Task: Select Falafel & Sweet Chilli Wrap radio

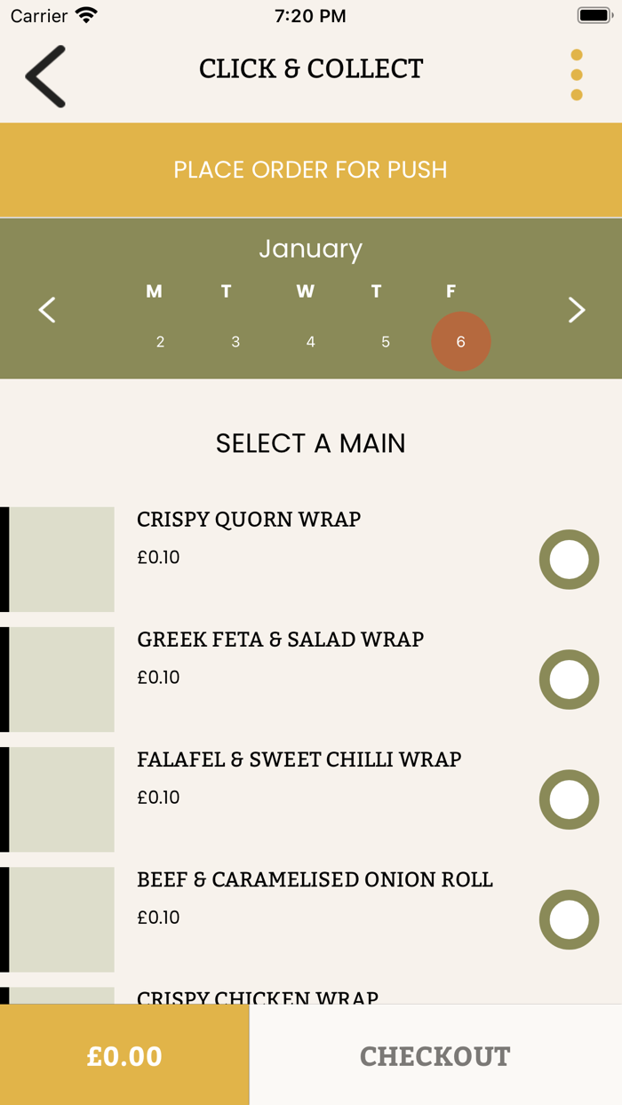Action: [x=569, y=799]
